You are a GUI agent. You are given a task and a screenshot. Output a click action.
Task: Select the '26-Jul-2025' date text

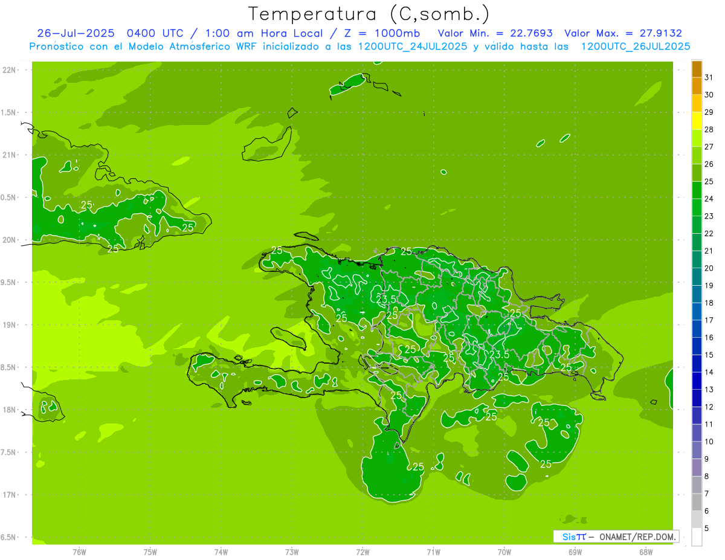point(76,33)
